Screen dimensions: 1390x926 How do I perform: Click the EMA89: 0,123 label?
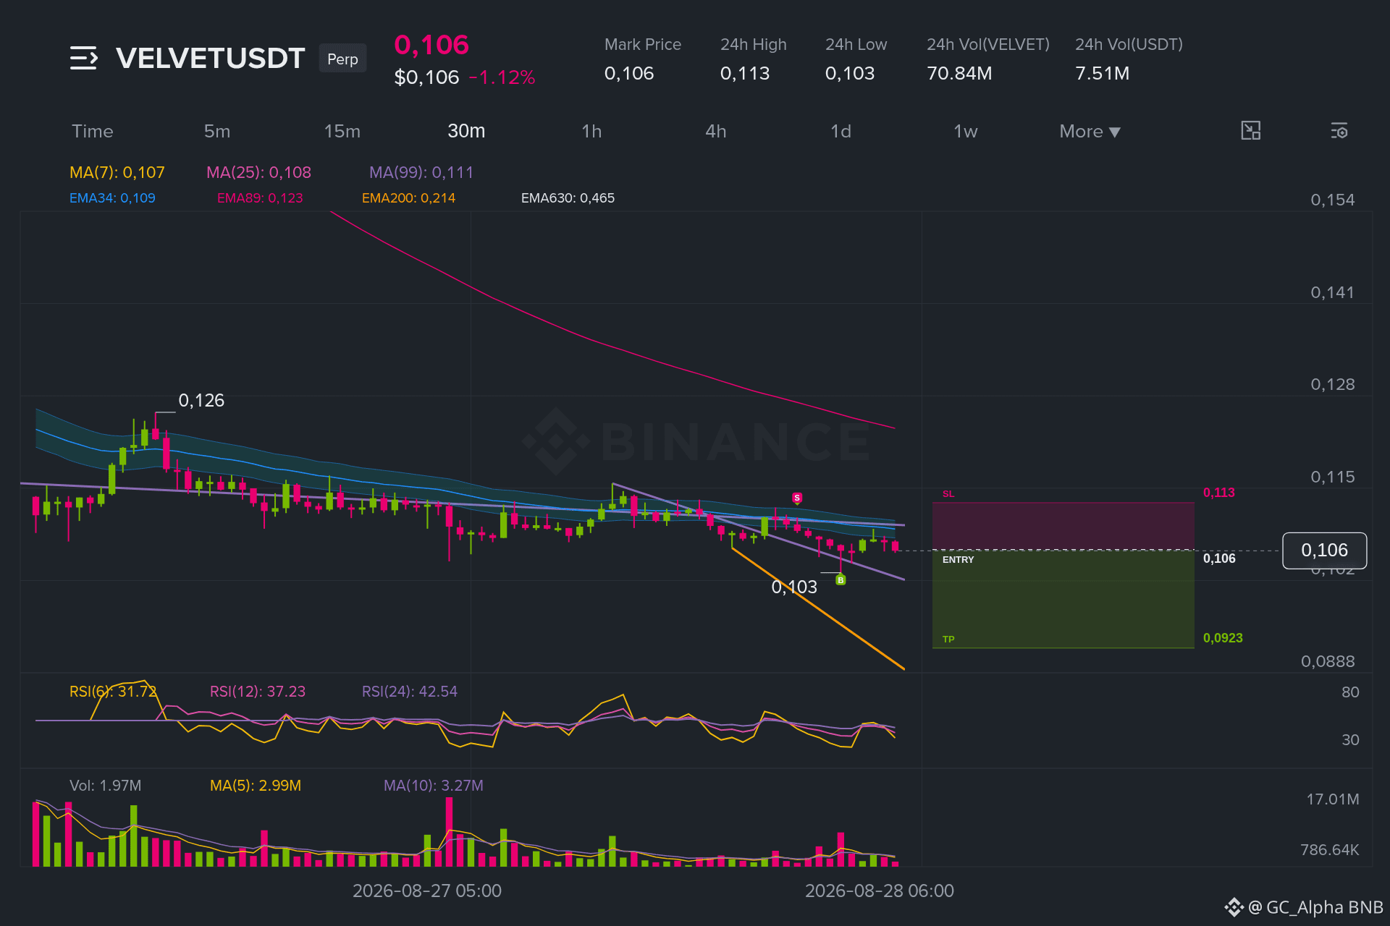[x=260, y=198]
